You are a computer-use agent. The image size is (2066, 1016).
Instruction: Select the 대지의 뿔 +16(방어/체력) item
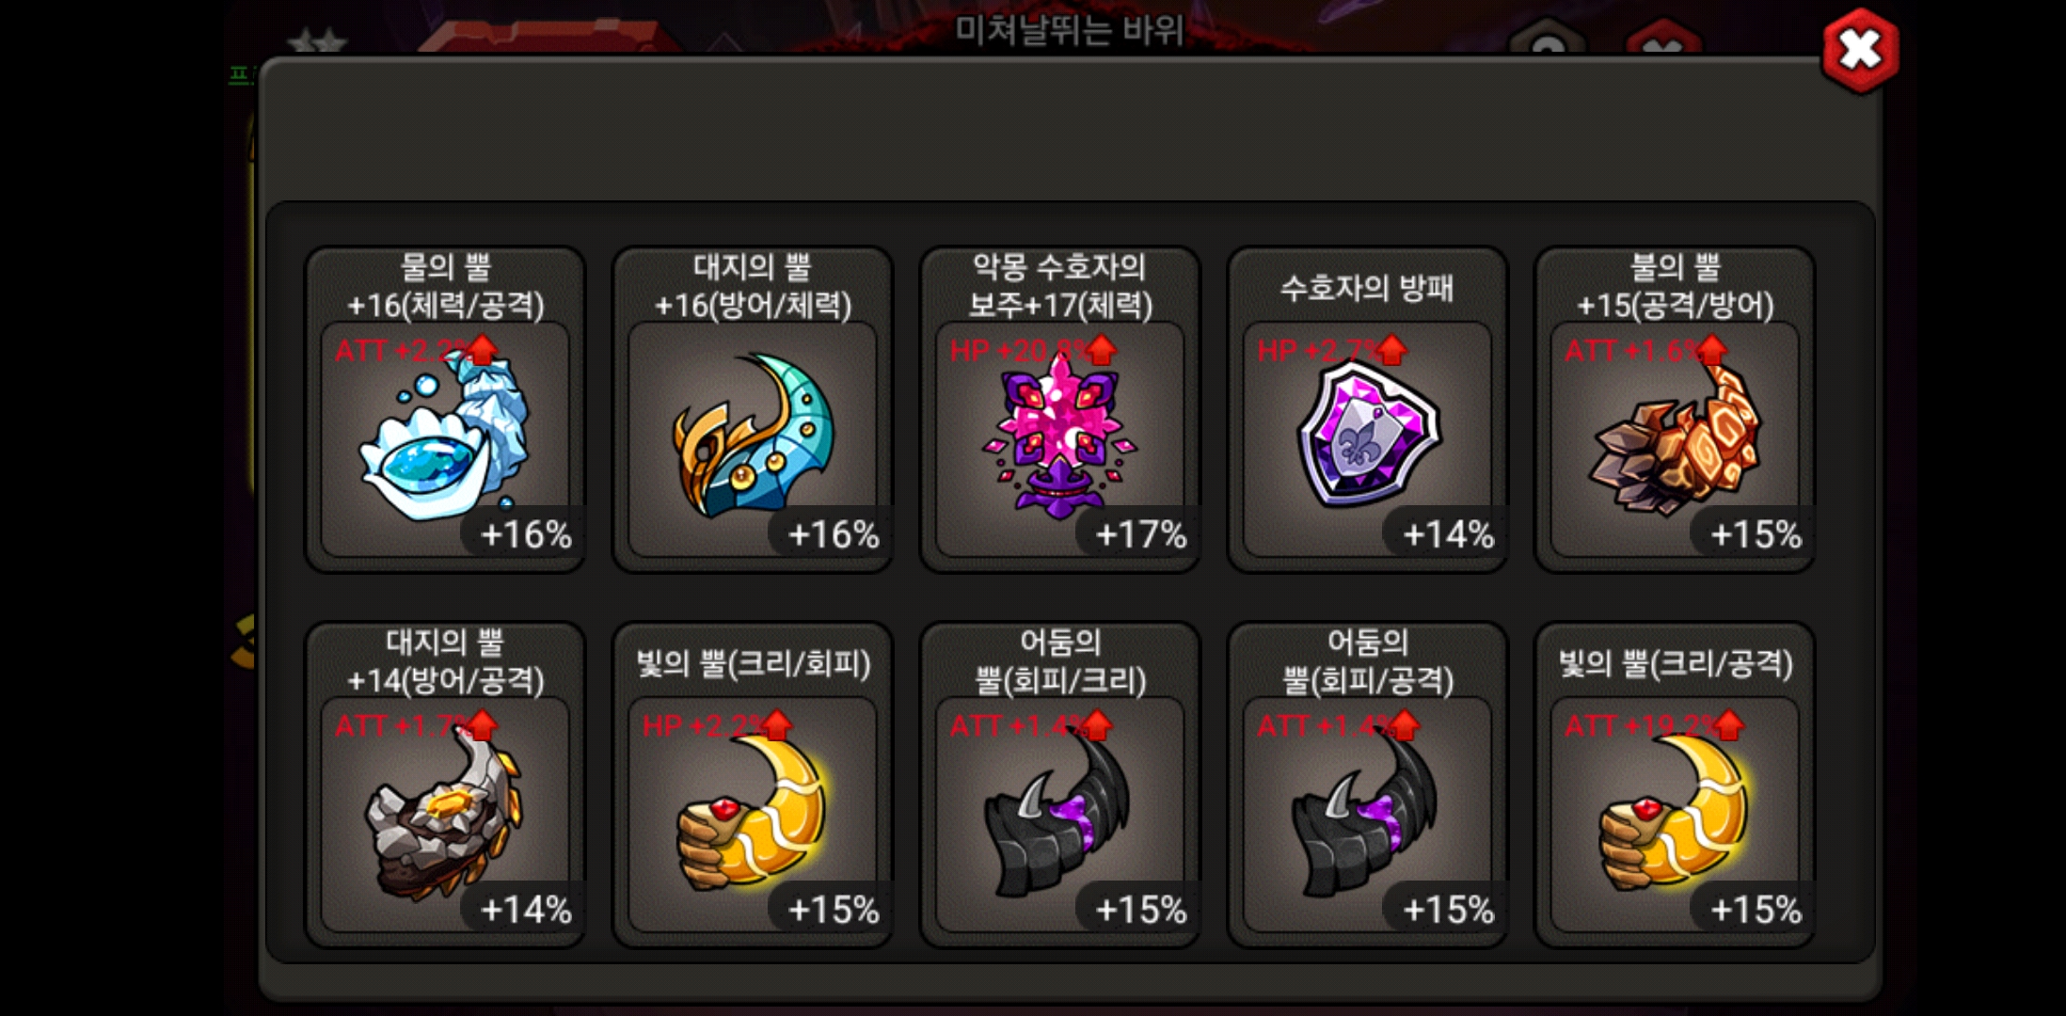pyautogui.click(x=753, y=410)
